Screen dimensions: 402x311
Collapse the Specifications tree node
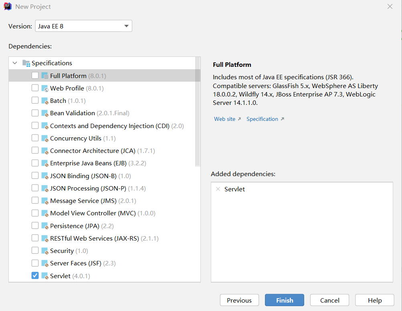[15, 63]
